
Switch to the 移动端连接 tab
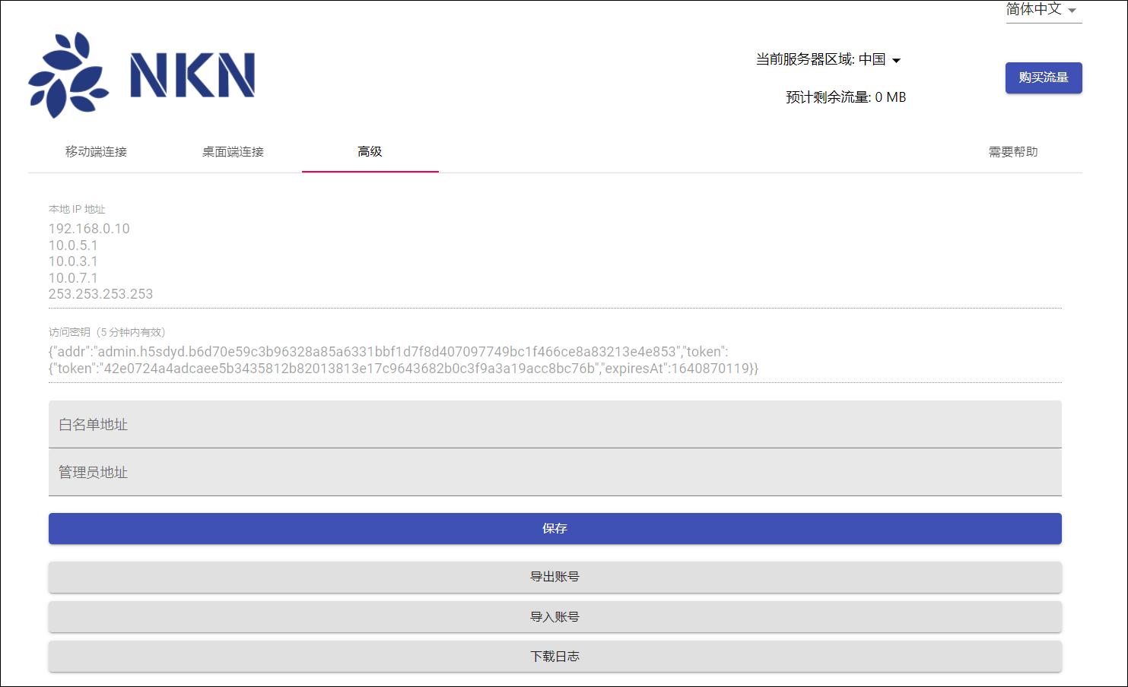[94, 152]
